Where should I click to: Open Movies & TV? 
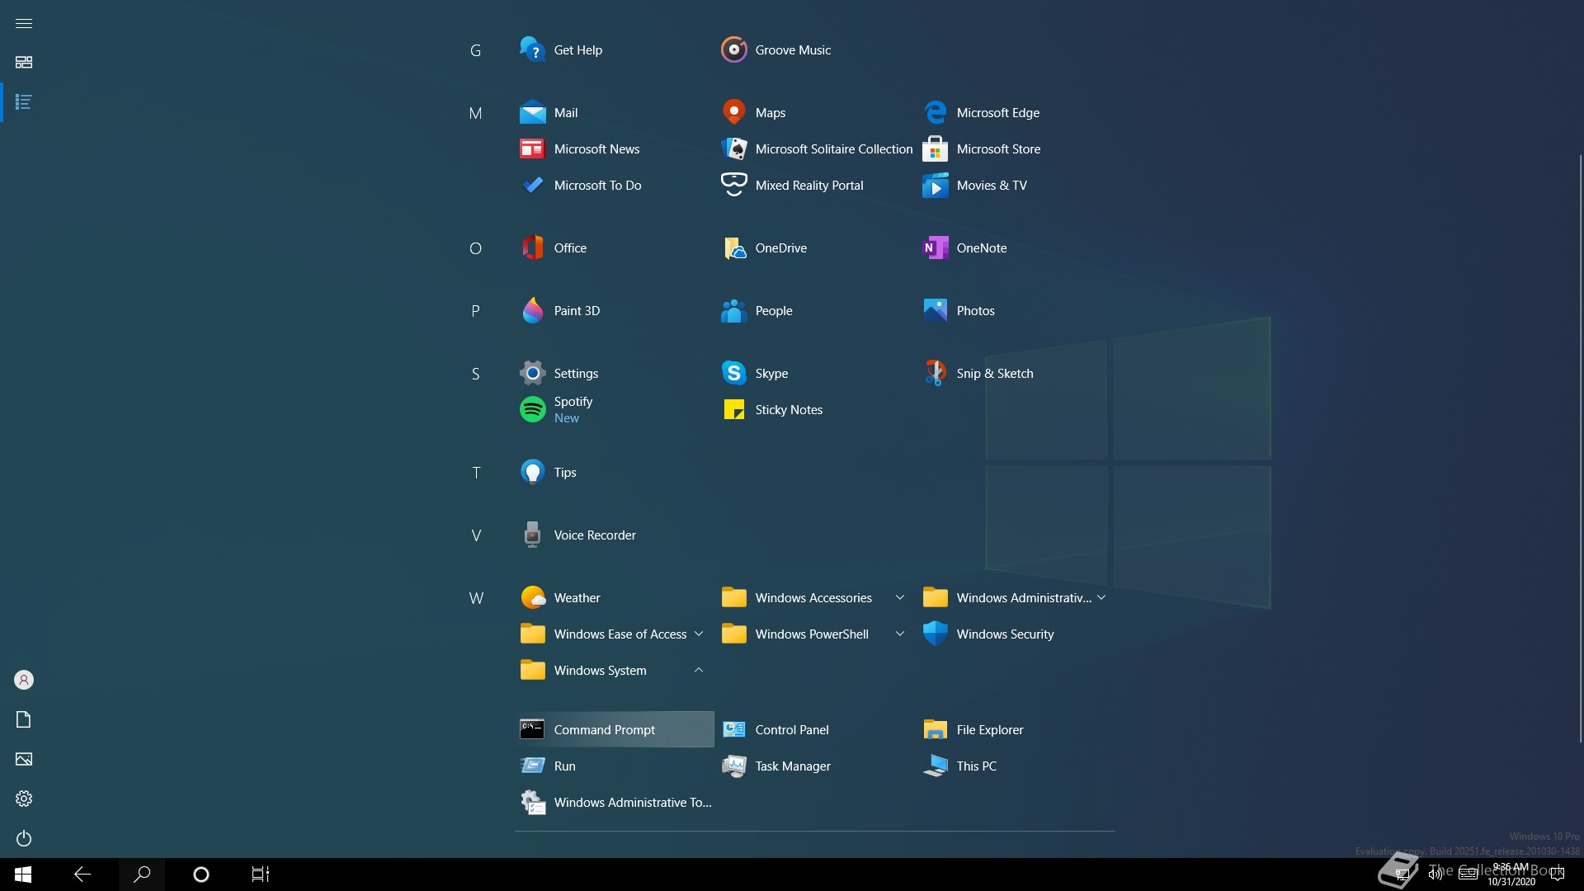(1016, 185)
